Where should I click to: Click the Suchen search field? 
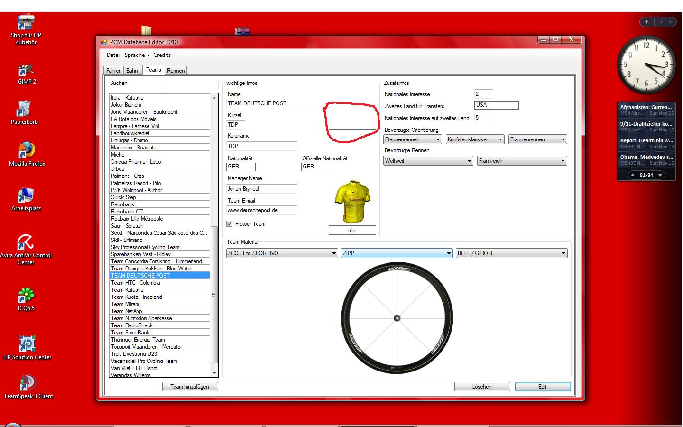click(190, 84)
